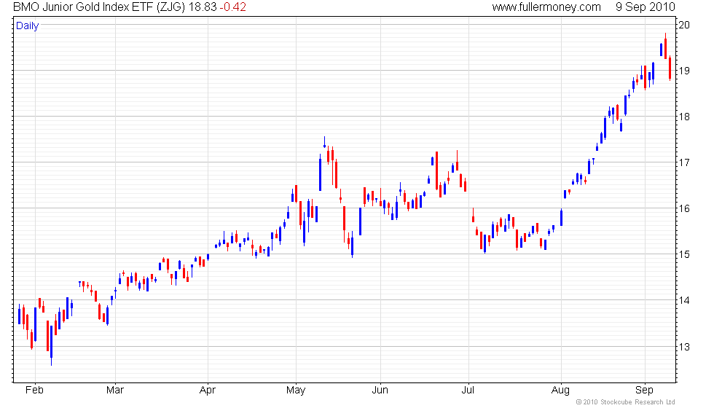Click the 'Aug' x-axis label
Viewport: 714px width, 408px height.
(x=560, y=391)
